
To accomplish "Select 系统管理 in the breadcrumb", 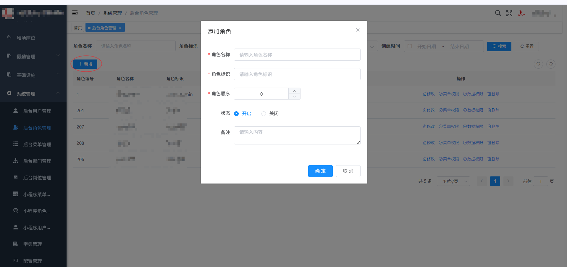I will 112,13.
